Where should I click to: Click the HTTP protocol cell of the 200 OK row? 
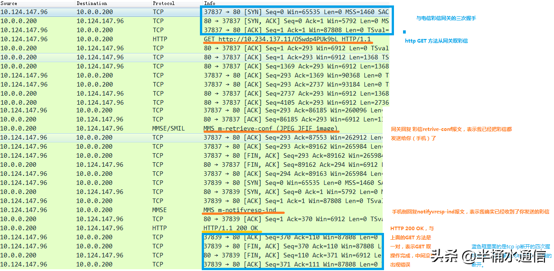[x=160, y=228]
